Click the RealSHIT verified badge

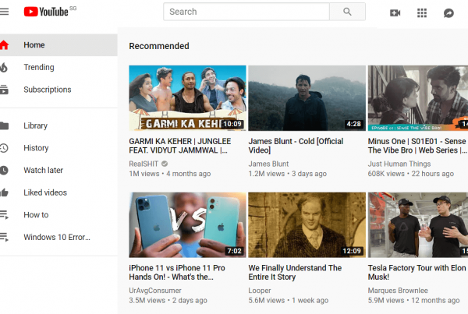pos(165,164)
